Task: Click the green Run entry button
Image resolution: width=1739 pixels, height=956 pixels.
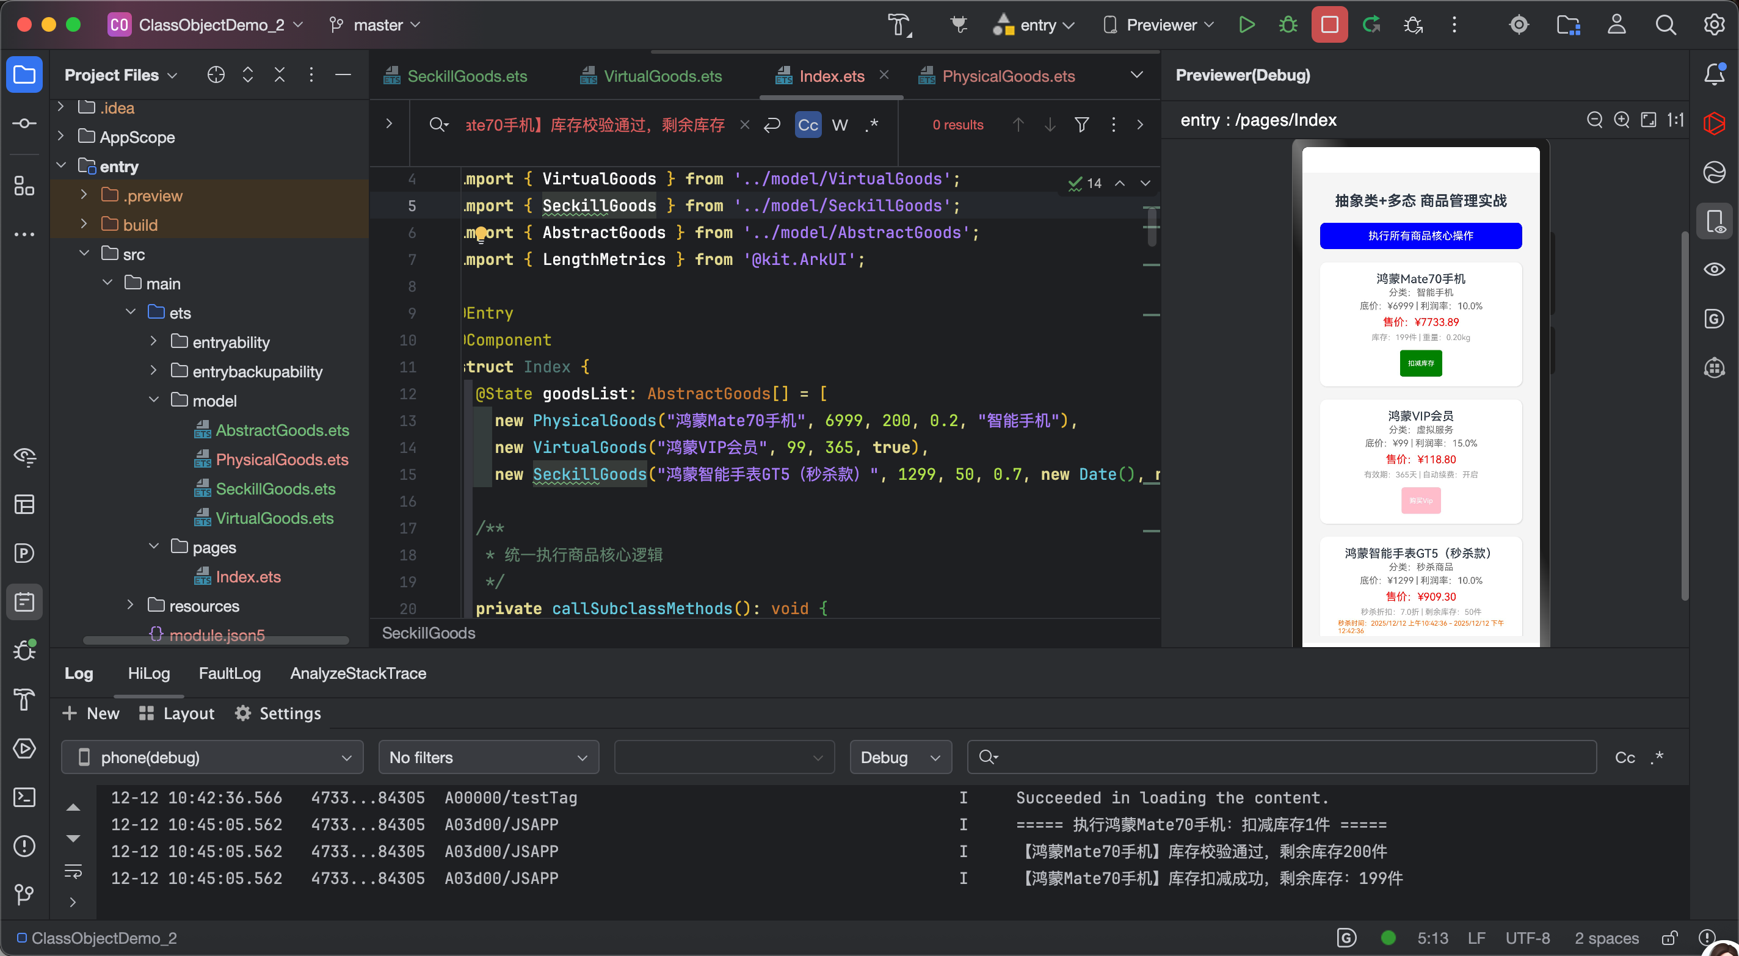Action: (x=1246, y=25)
